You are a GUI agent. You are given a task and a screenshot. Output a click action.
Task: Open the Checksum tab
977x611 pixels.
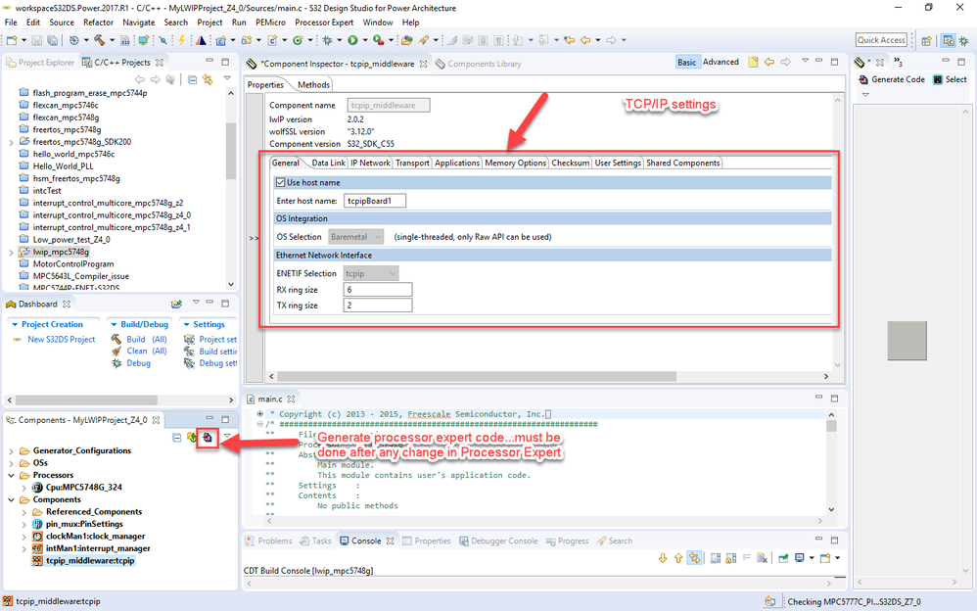tap(570, 163)
